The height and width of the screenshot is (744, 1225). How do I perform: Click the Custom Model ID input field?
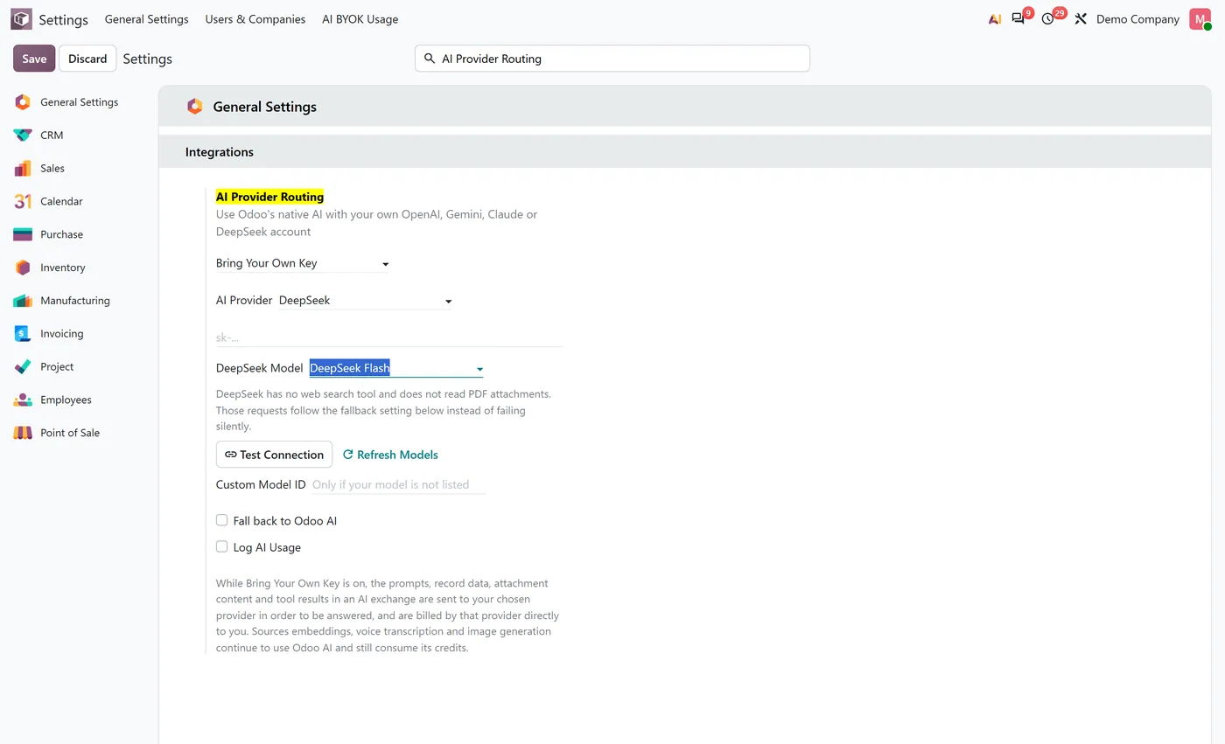[x=398, y=484]
